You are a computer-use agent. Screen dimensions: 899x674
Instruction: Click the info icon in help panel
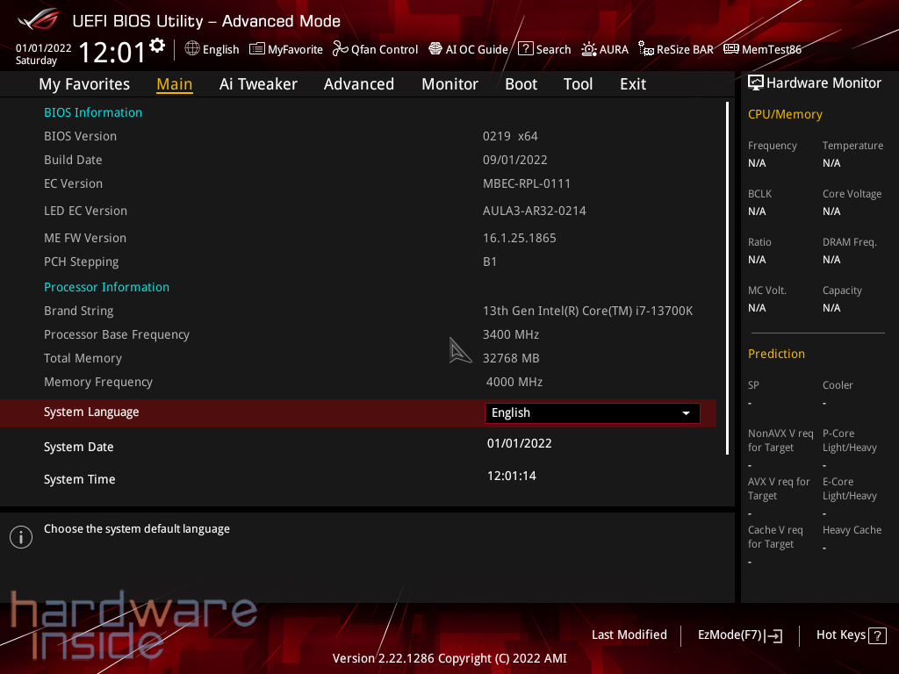[21, 537]
